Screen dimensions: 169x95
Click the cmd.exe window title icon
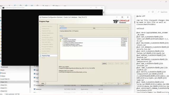click(3, 8)
